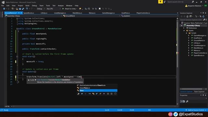Click the Save file toolbar icon
The height and width of the screenshot is (117, 208).
[x=20, y=9]
